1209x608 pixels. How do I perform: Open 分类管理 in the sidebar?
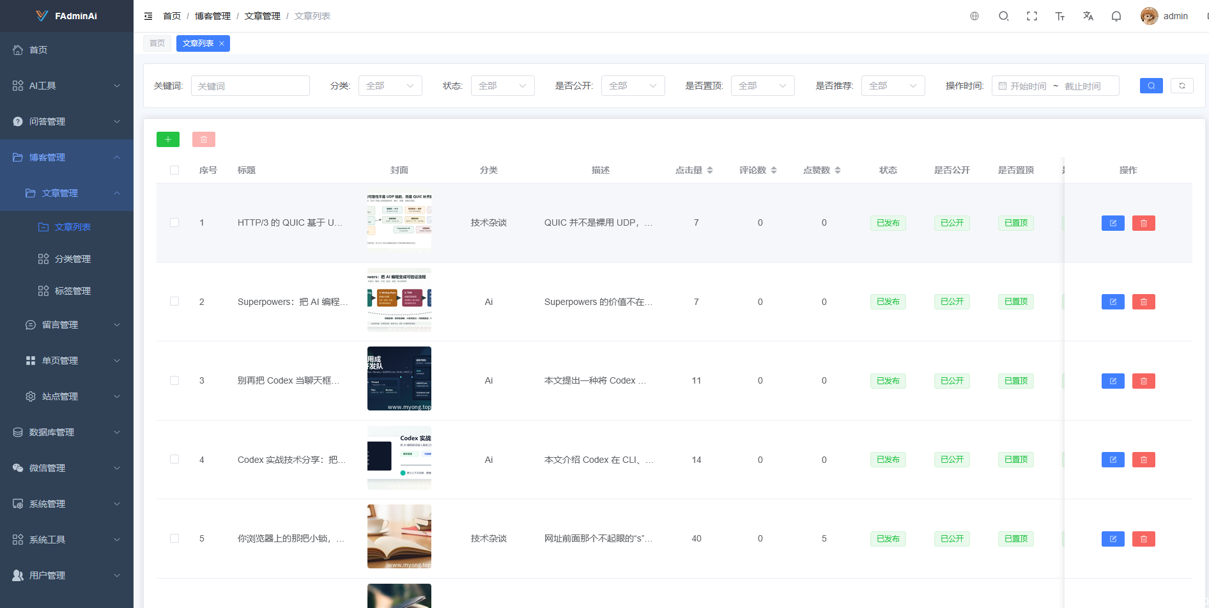tap(66, 259)
